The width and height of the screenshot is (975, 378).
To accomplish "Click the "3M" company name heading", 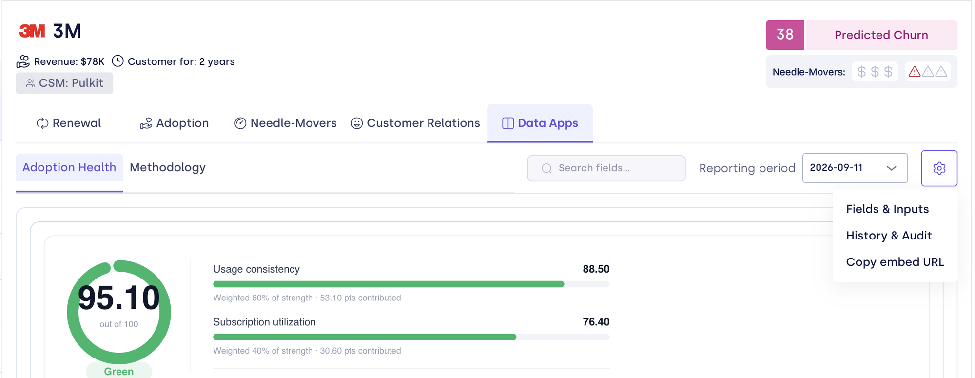I will tap(67, 31).
